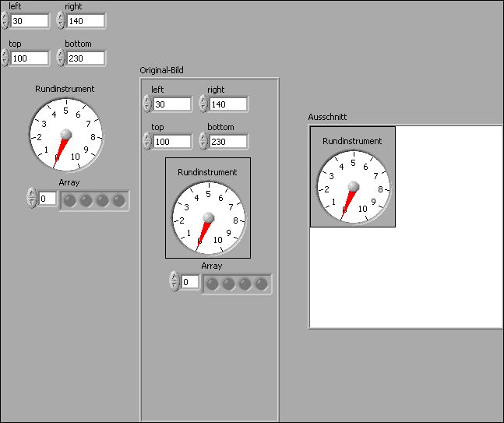Click the increment arrow of the main panel left control
Viewport: 504px width, 423px height.
tap(5, 17)
